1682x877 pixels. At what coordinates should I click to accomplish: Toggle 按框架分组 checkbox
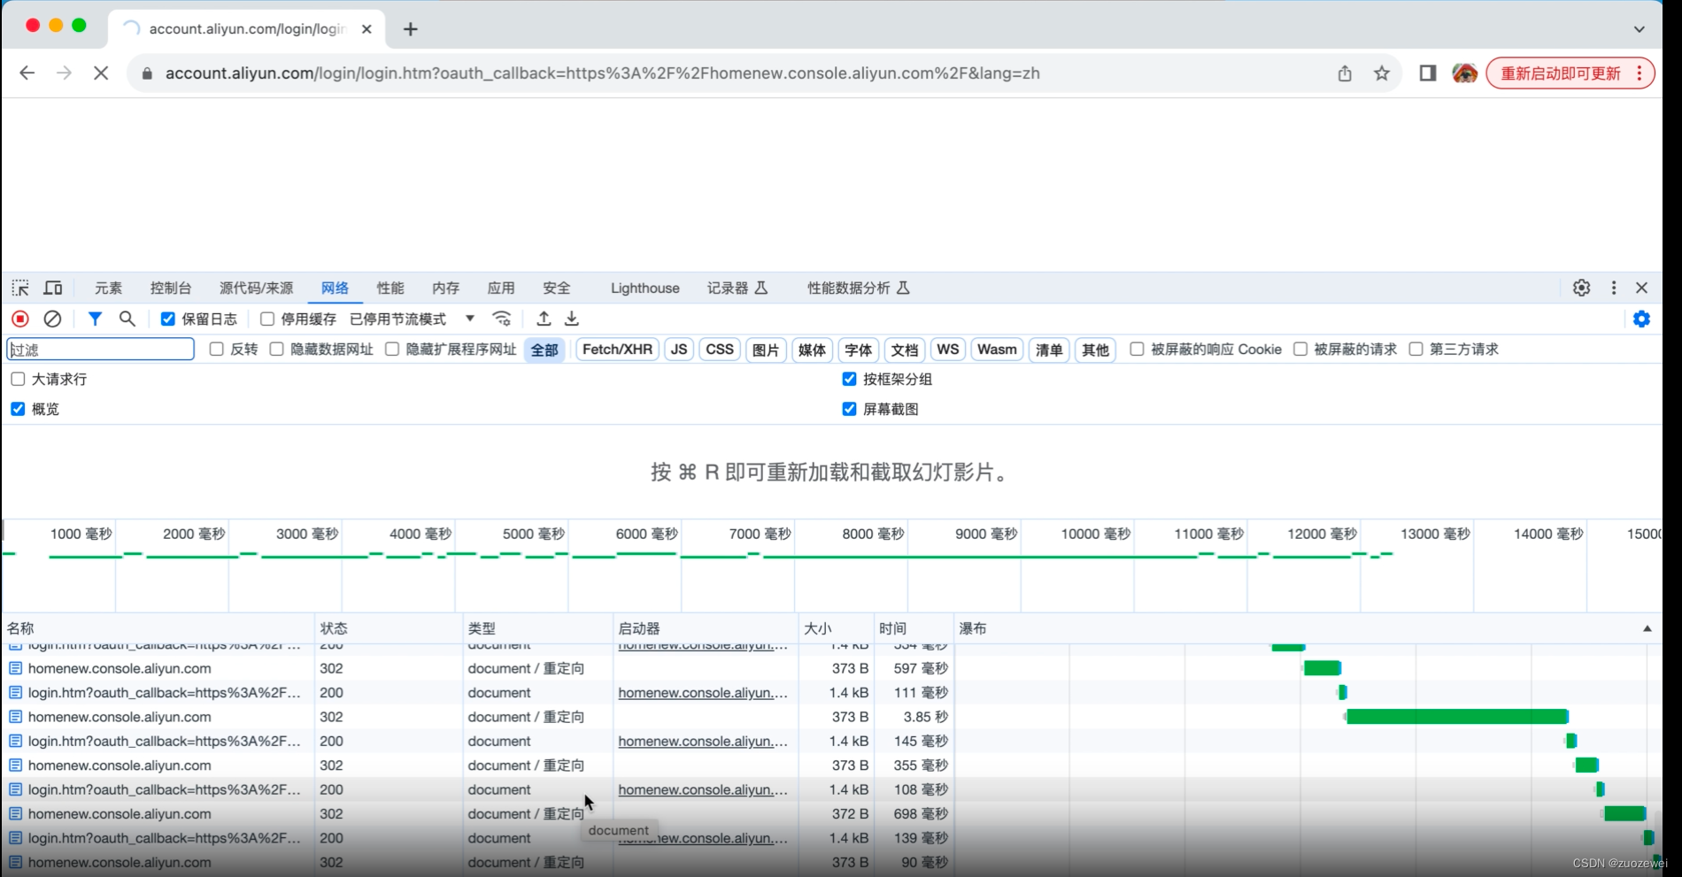click(x=850, y=379)
